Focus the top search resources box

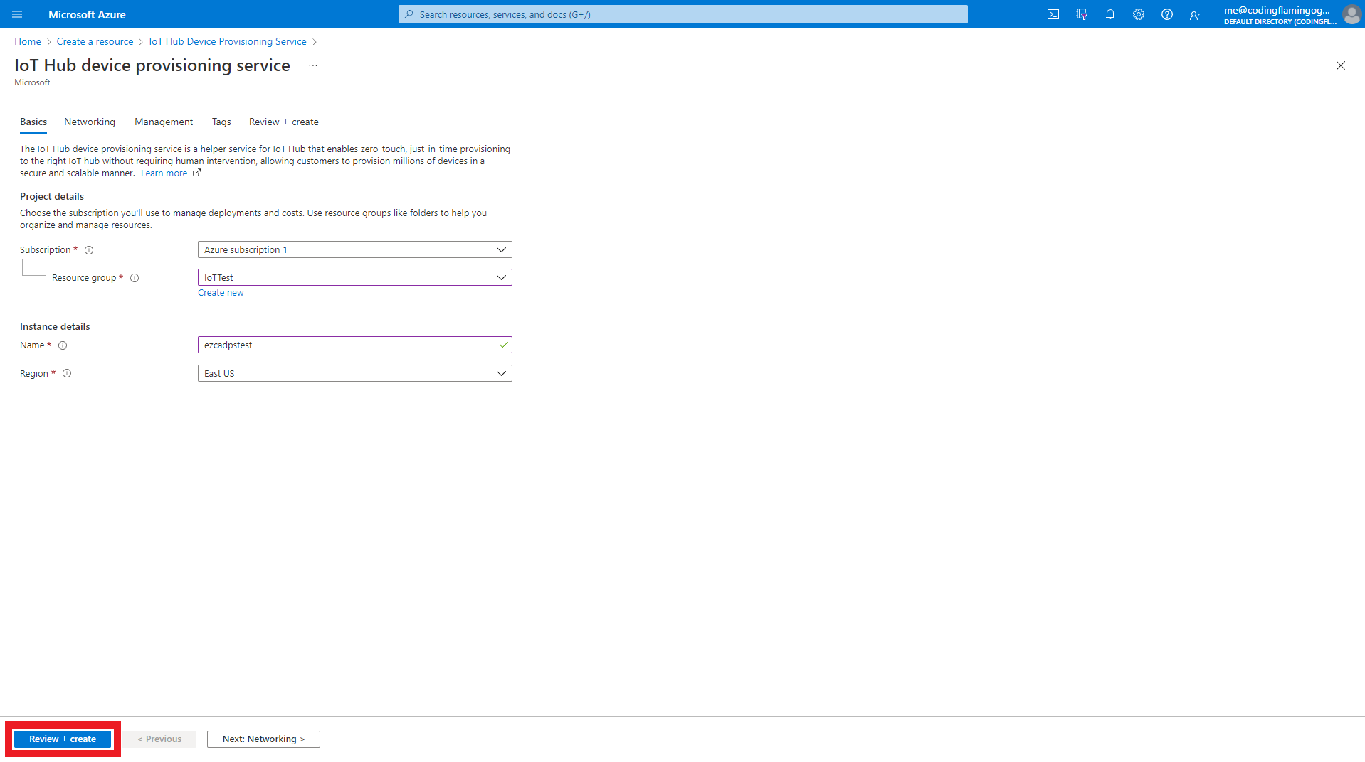coord(683,14)
